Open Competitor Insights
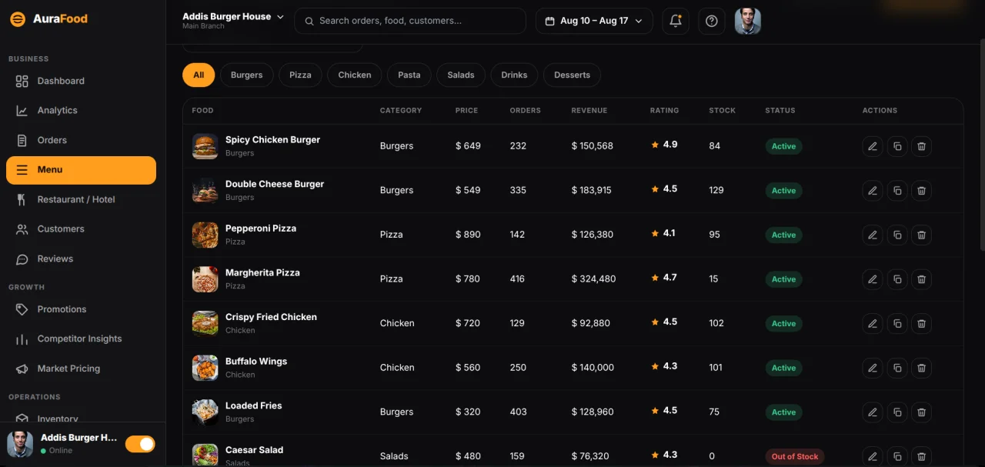 pyautogui.click(x=81, y=339)
